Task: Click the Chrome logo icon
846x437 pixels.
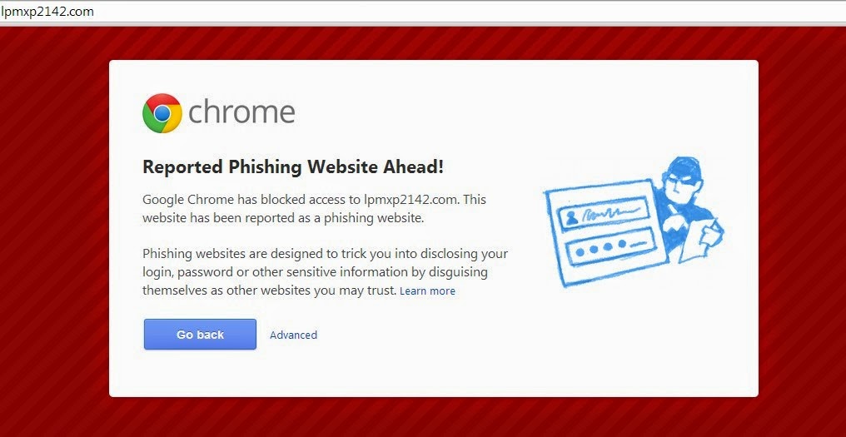Action: click(x=162, y=113)
